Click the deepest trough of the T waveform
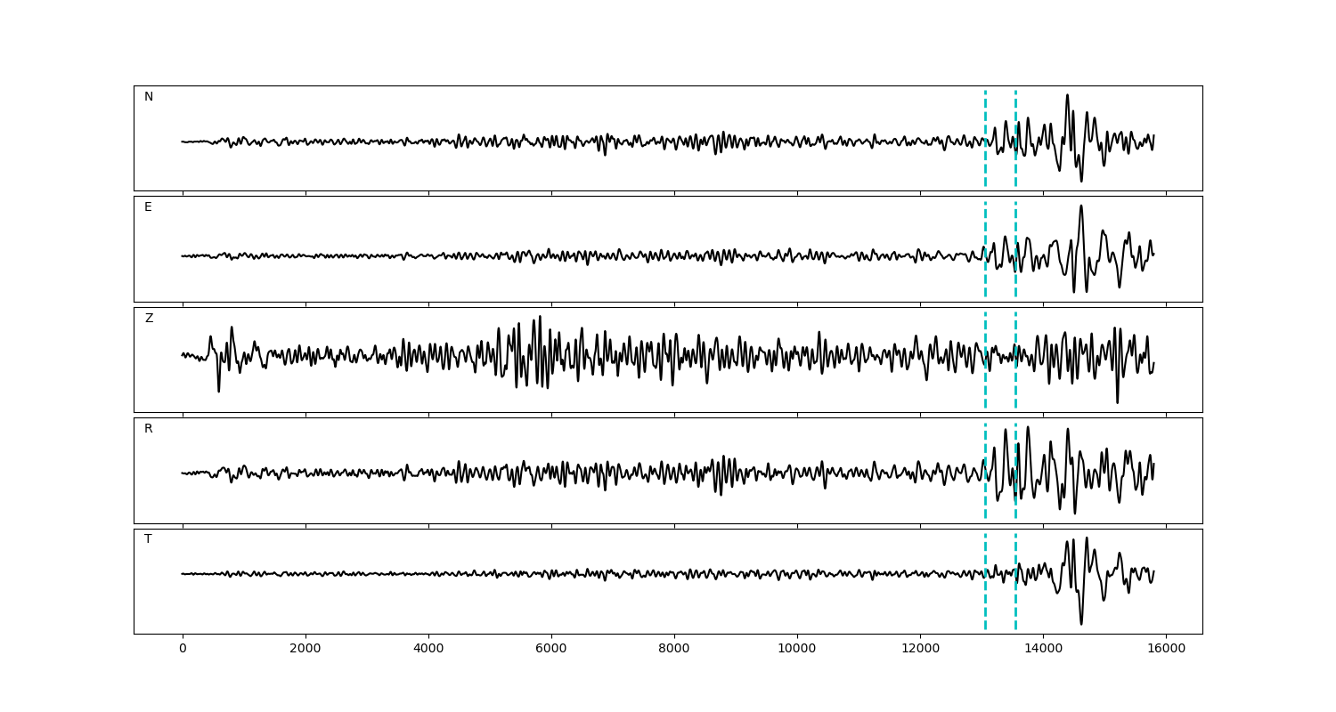 tap(1081, 623)
